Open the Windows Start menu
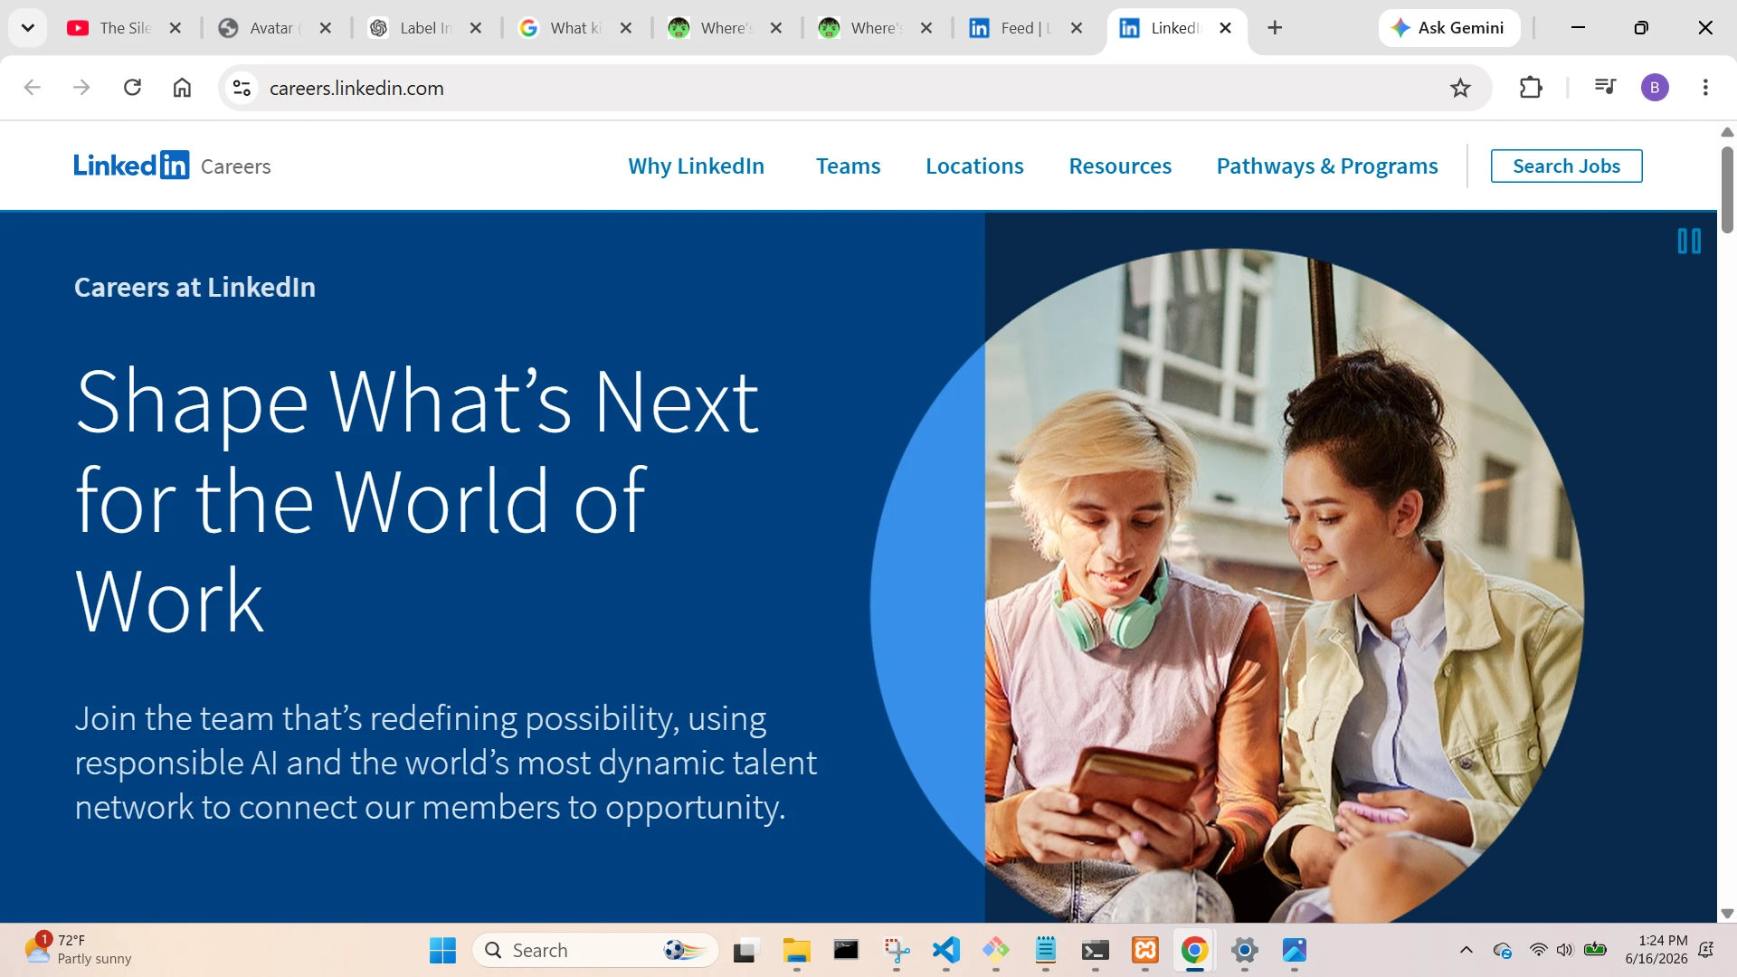 coord(442,950)
